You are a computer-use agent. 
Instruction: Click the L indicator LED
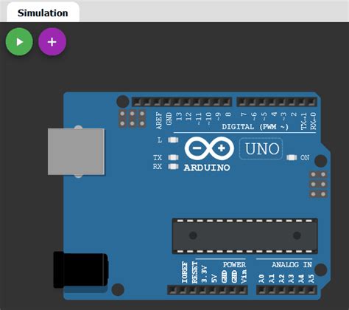[173, 140]
